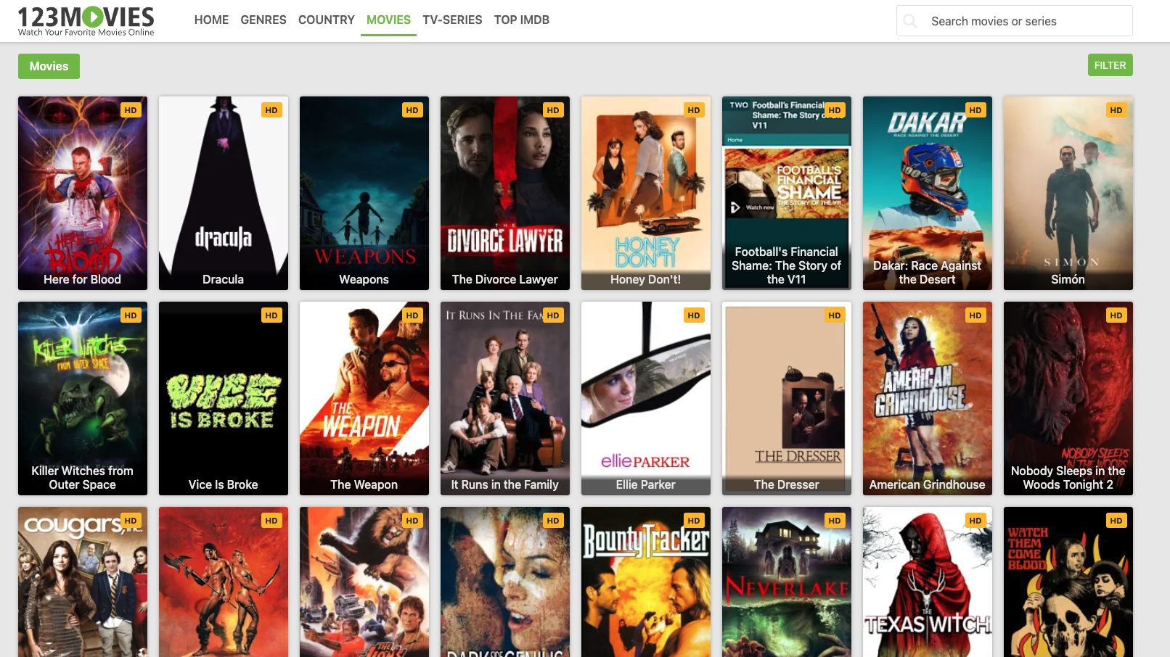Viewport: 1170px width, 657px height.
Task: Click HD badge on Texas Witch poster
Action: click(x=975, y=521)
